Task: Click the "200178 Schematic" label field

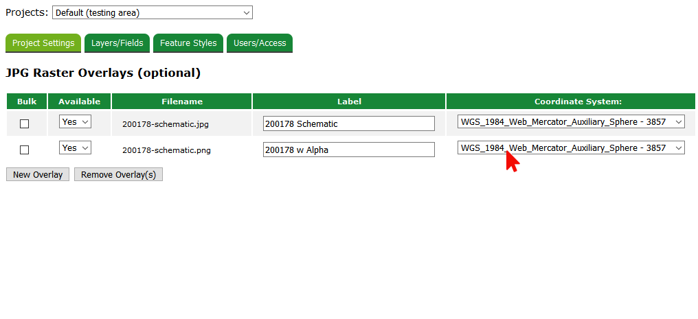Action: tap(348, 123)
